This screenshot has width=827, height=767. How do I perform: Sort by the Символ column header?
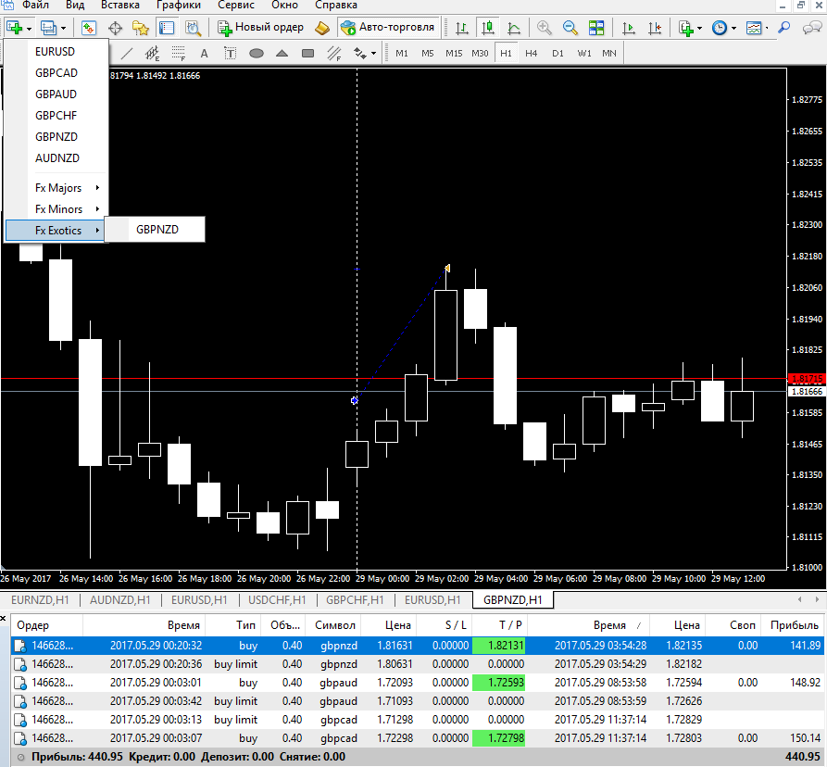coord(335,625)
